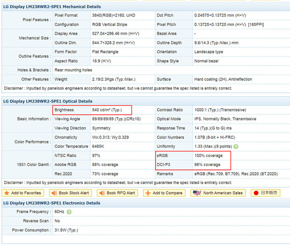Select sRGB value 100% coverage

(x=208, y=155)
